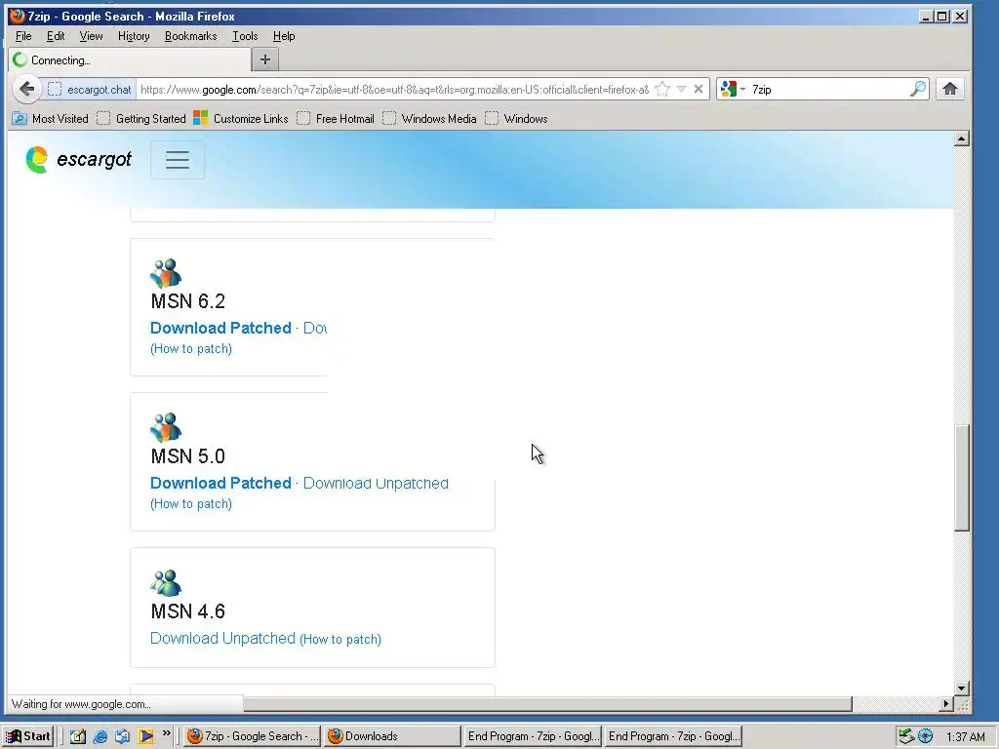Open a new tab with plus button
This screenshot has height=749, width=999.
tap(265, 59)
